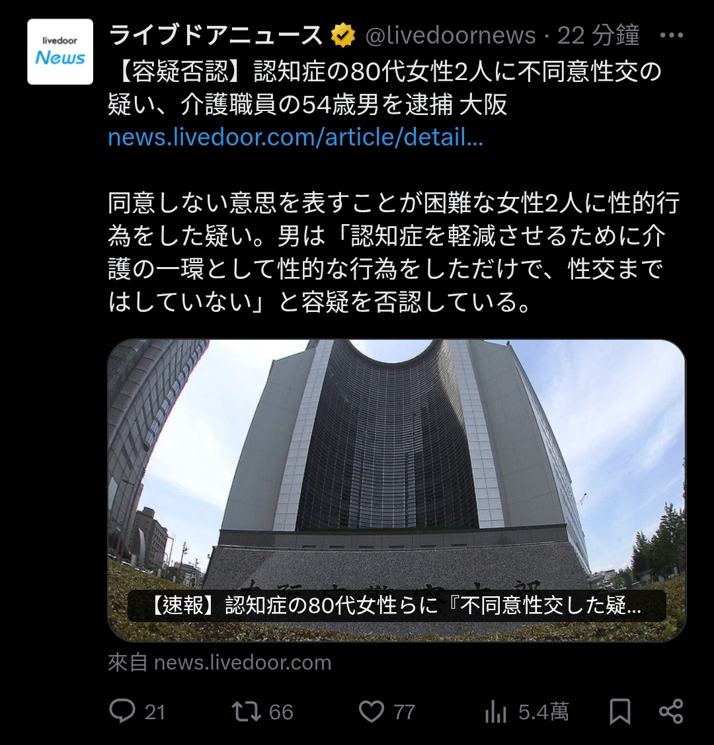Screen dimensions: 714x745
Task: Click the 5.4萬 view count
Action: tap(543, 712)
